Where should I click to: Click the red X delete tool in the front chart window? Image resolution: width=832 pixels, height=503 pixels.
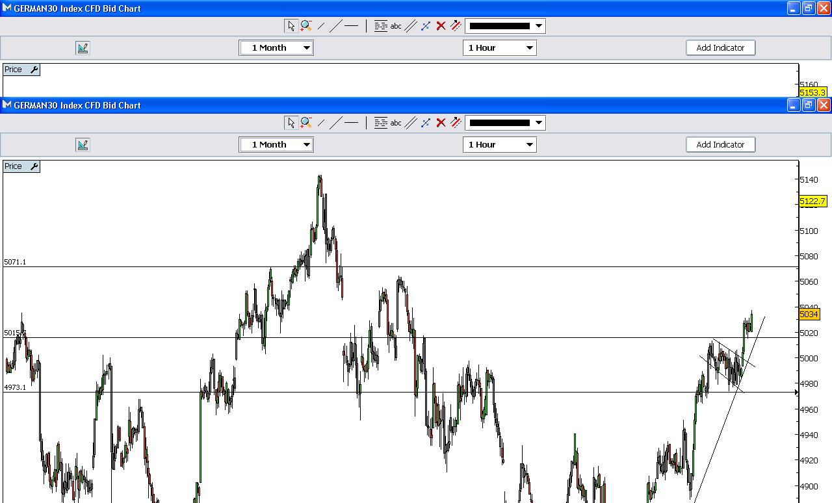tap(441, 123)
